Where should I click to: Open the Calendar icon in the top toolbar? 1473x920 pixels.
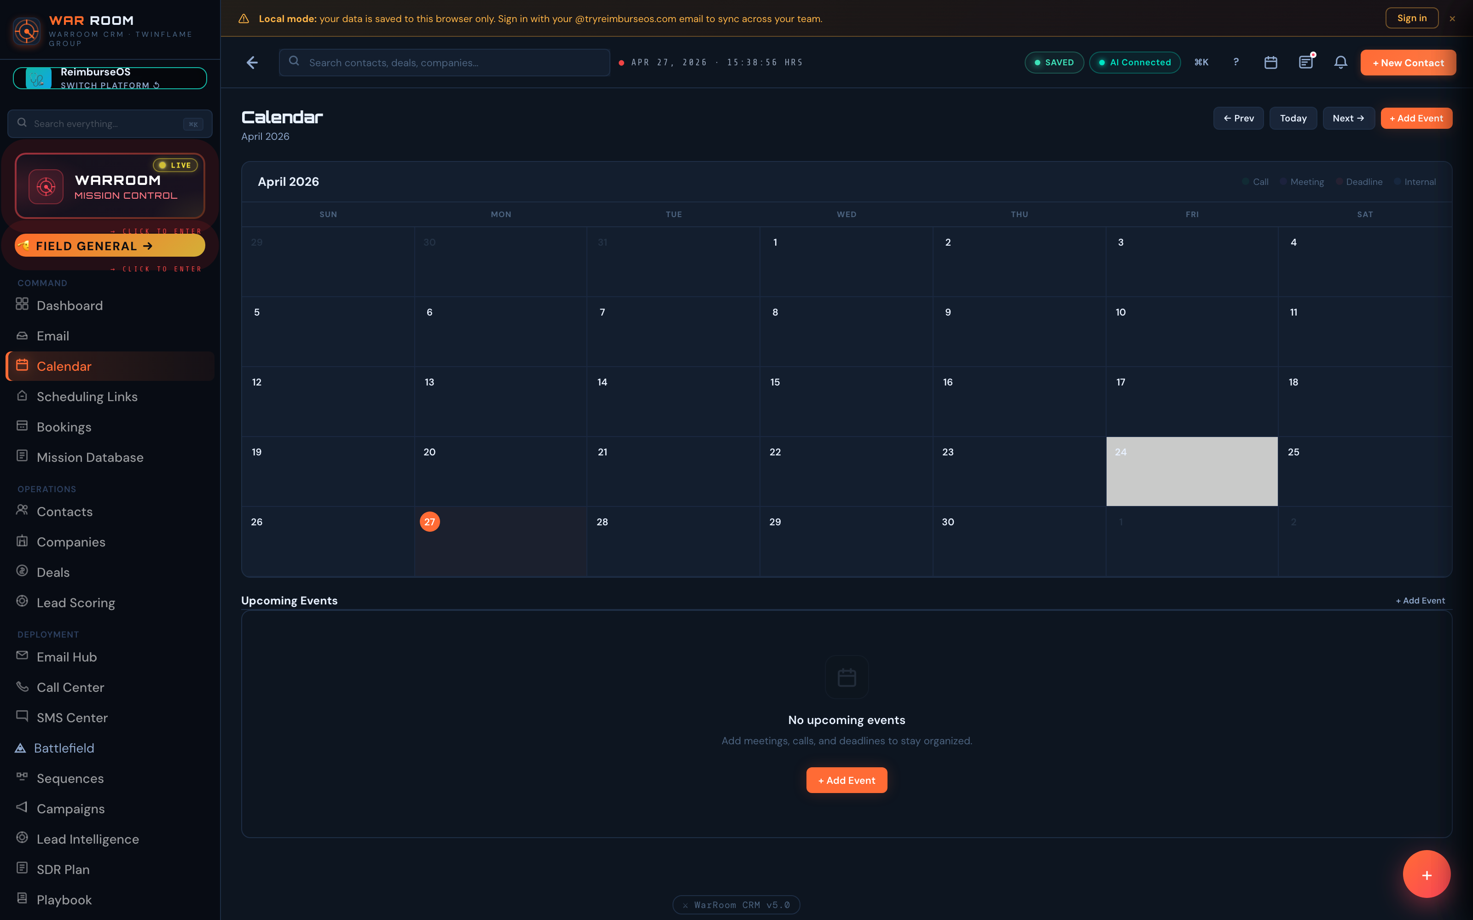click(1270, 62)
